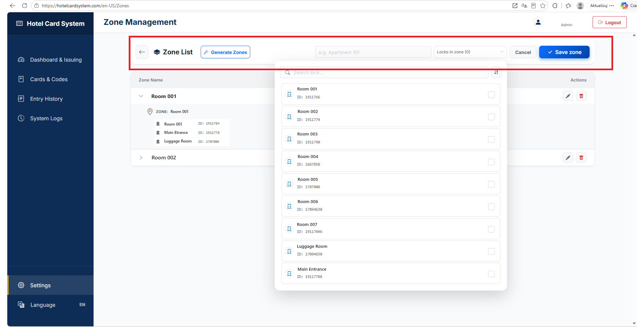This screenshot has width=637, height=327.
Task: Check the Main Entrance lock checkbox
Action: 491,274
